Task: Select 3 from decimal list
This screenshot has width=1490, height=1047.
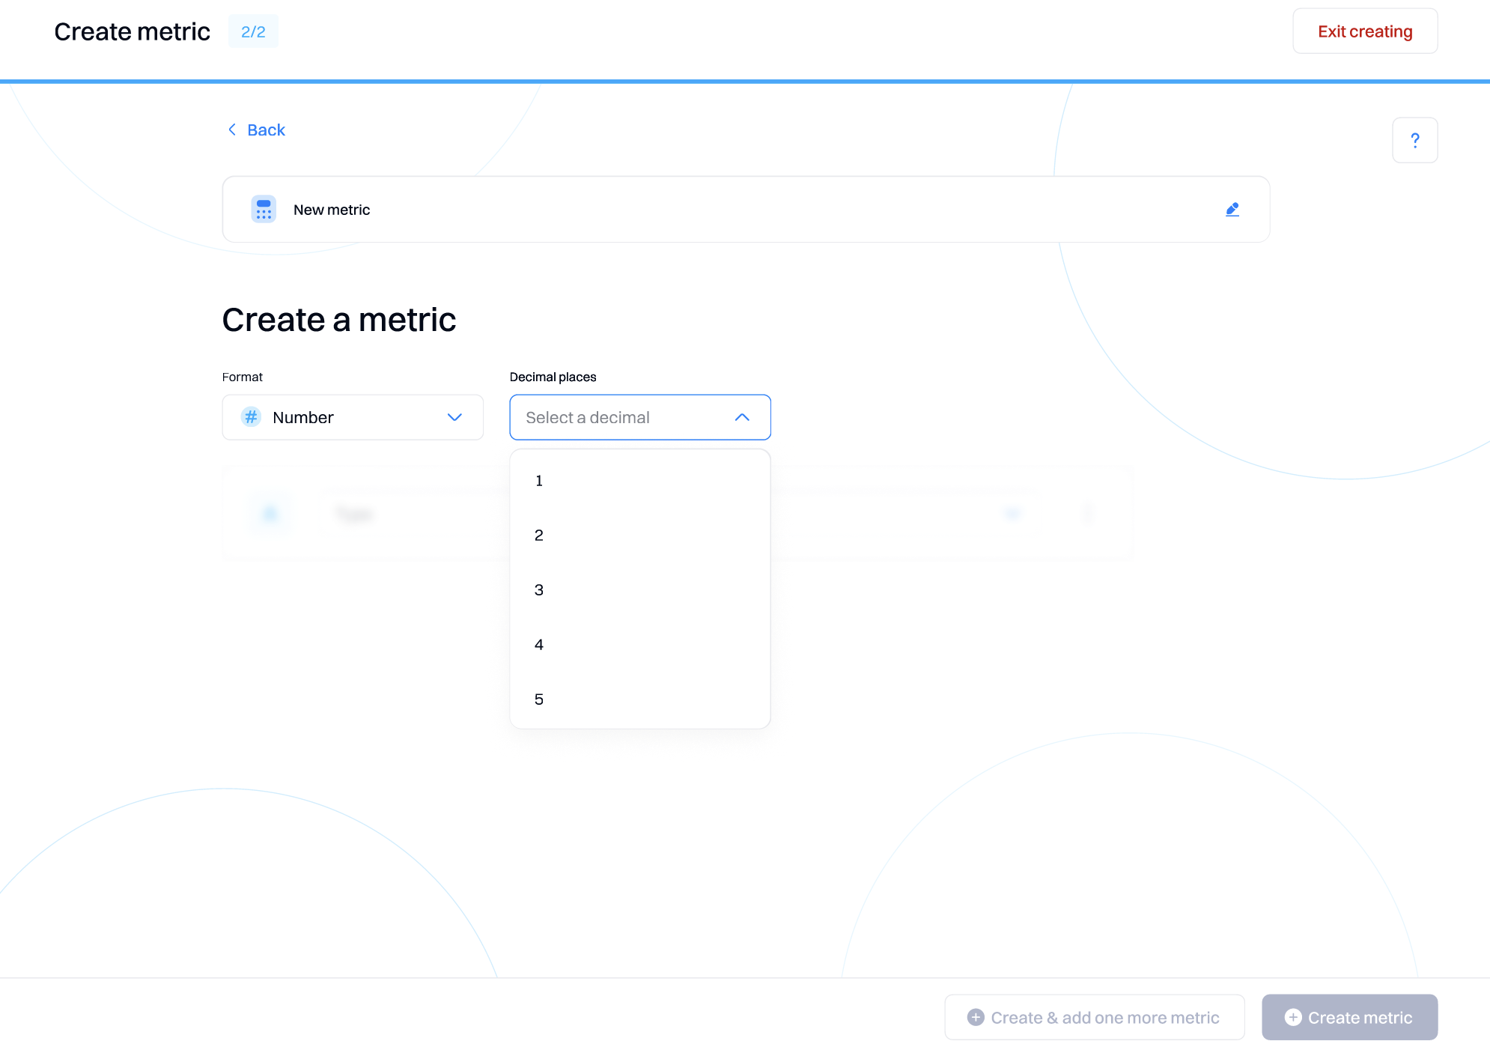Action: 539,590
